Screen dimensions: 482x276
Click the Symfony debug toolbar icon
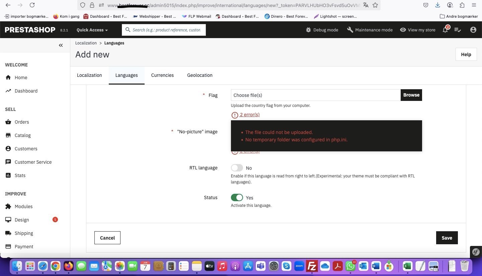tap(476, 252)
